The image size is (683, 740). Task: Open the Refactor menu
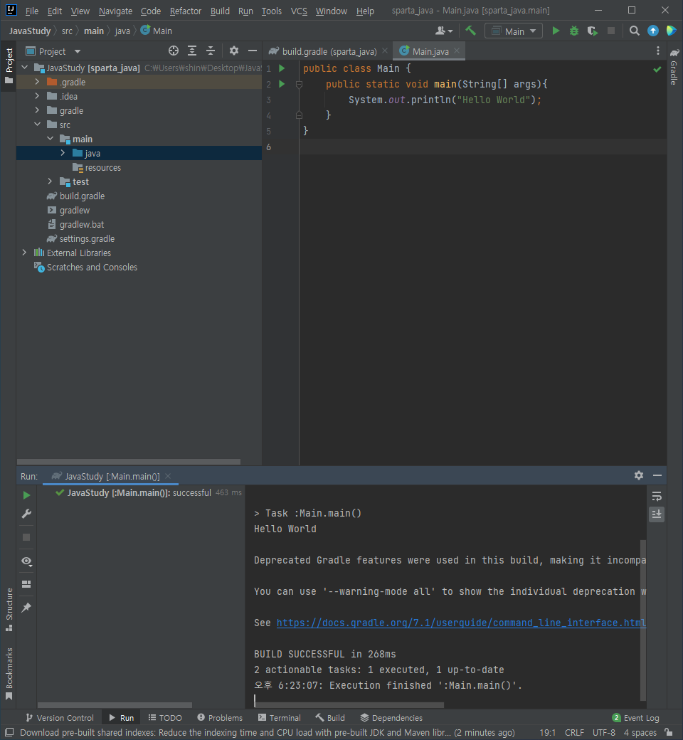[x=186, y=11]
